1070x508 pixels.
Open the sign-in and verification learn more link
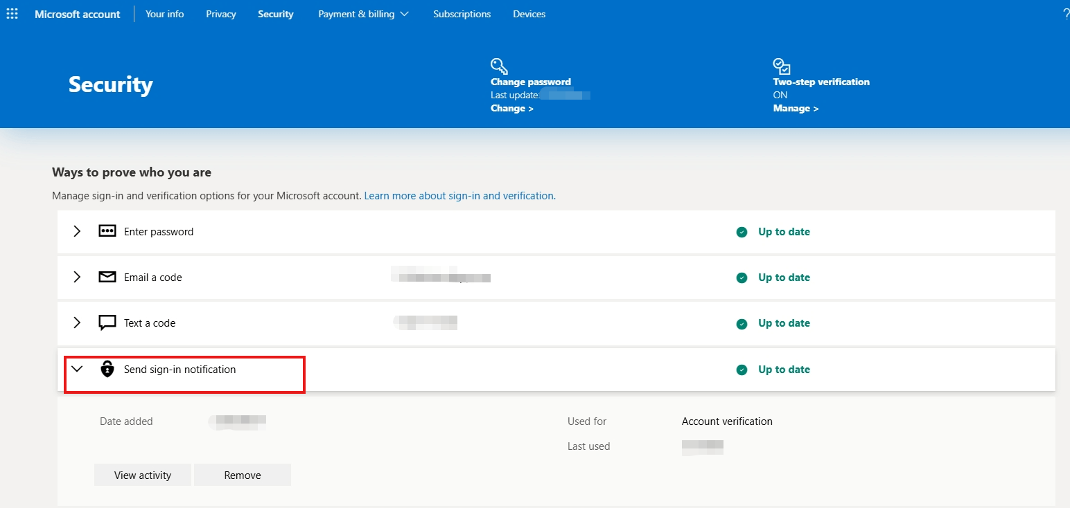[459, 195]
